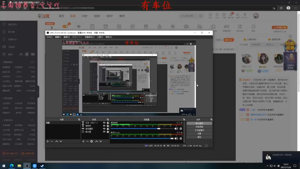300x169 pixels.
Task: Toggle the lock on the second text source
Action: coord(108,126)
